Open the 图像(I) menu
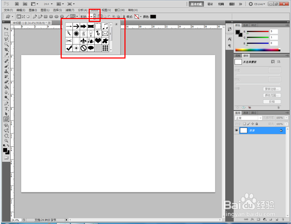The image size is (291, 224). pyautogui.click(x=33, y=10)
